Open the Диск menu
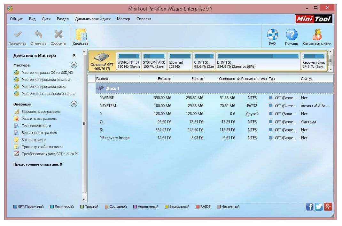The height and width of the screenshot is (226, 342). click(46, 19)
